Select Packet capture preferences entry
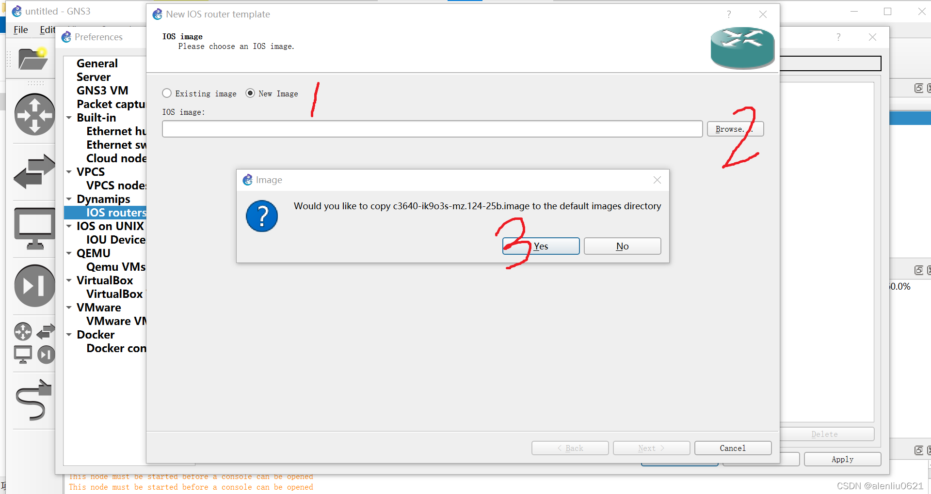The image size is (931, 494). (111, 104)
